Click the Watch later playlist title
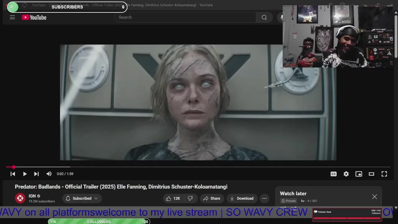The image size is (398, 224). pyautogui.click(x=293, y=194)
